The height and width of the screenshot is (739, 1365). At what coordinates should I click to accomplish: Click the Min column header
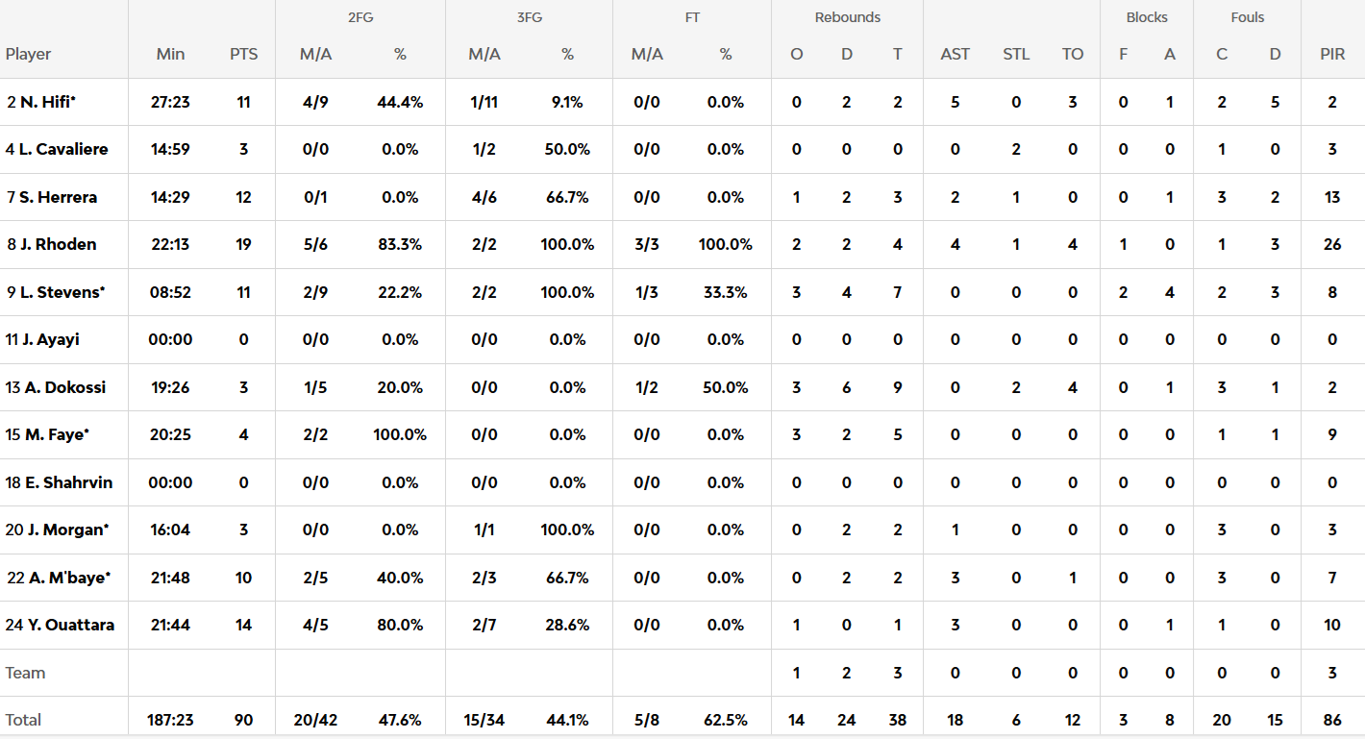(170, 54)
